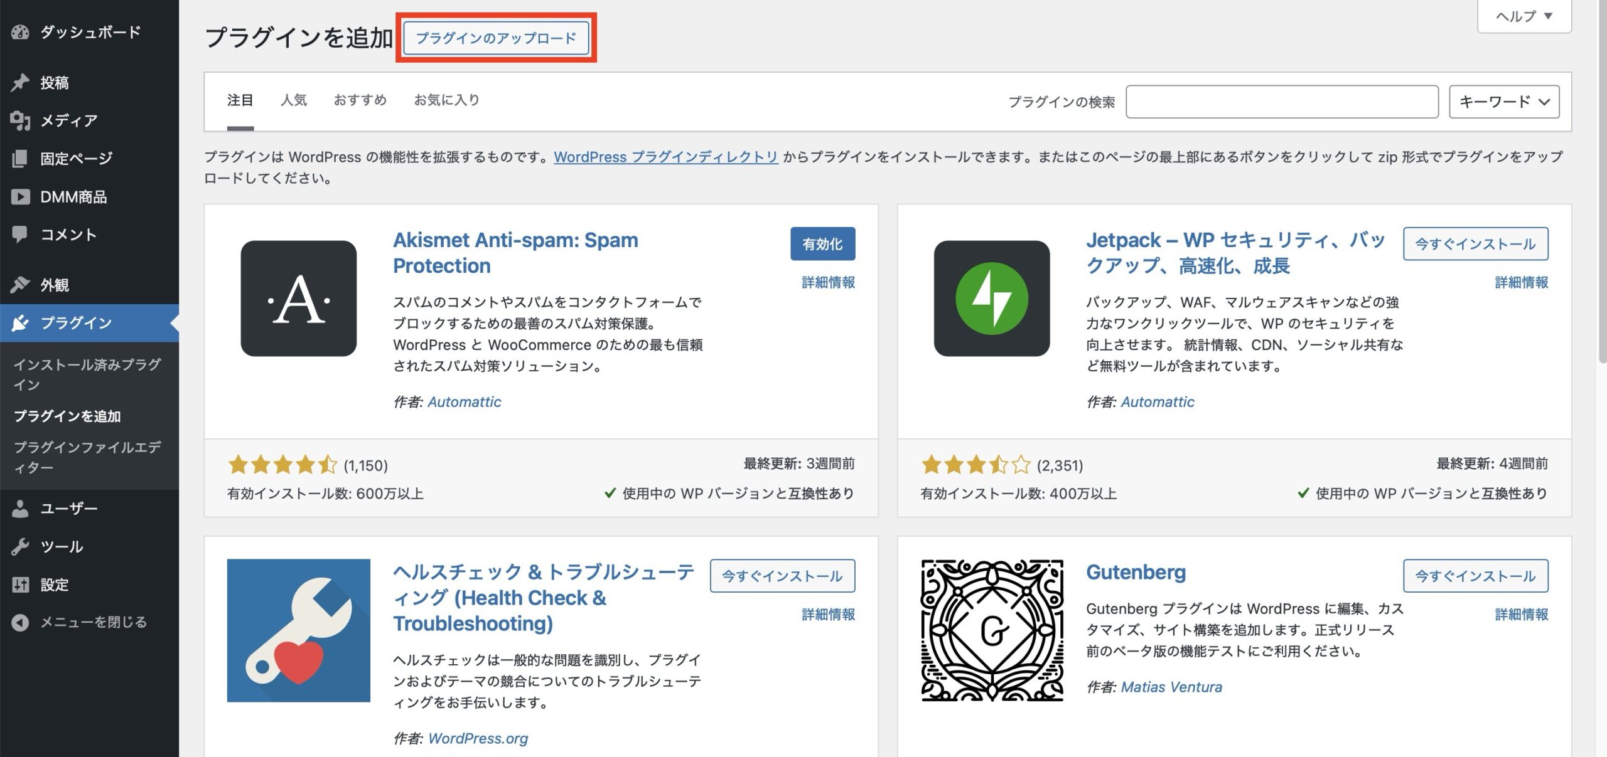Image resolution: width=1607 pixels, height=757 pixels.
Task: Collapse the sidebar with メニューを閉じる
Action: (20, 623)
